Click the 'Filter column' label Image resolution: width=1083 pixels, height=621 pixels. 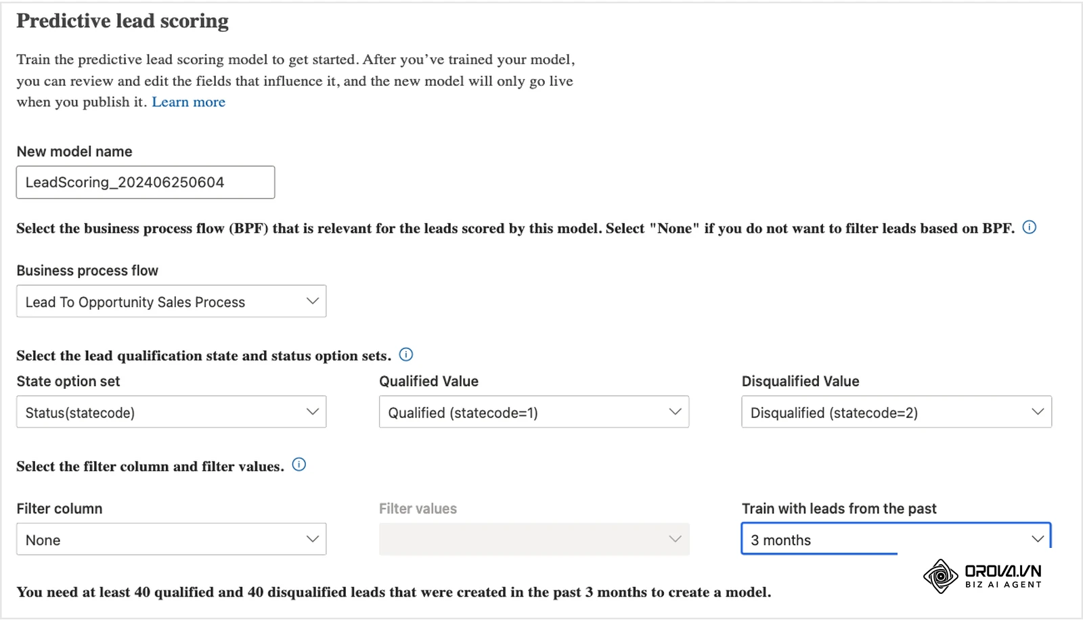(60, 509)
